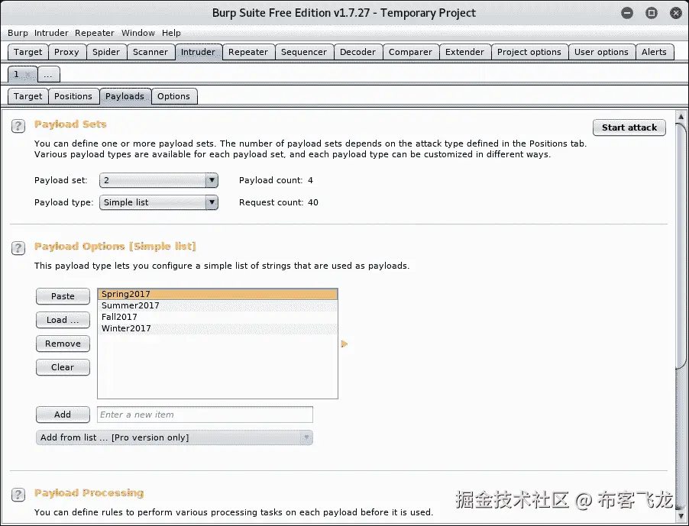This screenshot has width=689, height=526.
Task: Switch to the Sequencer tab
Action: coord(304,52)
